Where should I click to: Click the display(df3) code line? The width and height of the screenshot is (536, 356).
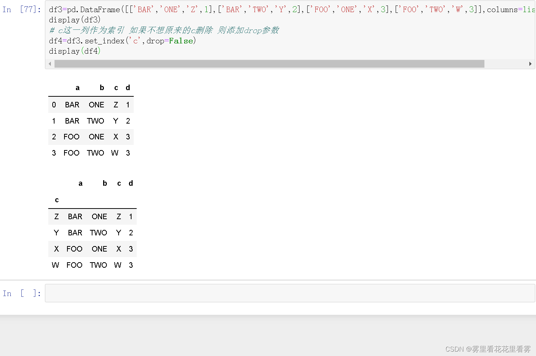pos(75,20)
